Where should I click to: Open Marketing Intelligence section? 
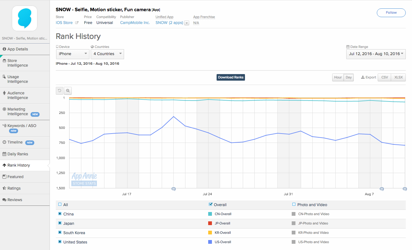pyautogui.click(x=25, y=111)
